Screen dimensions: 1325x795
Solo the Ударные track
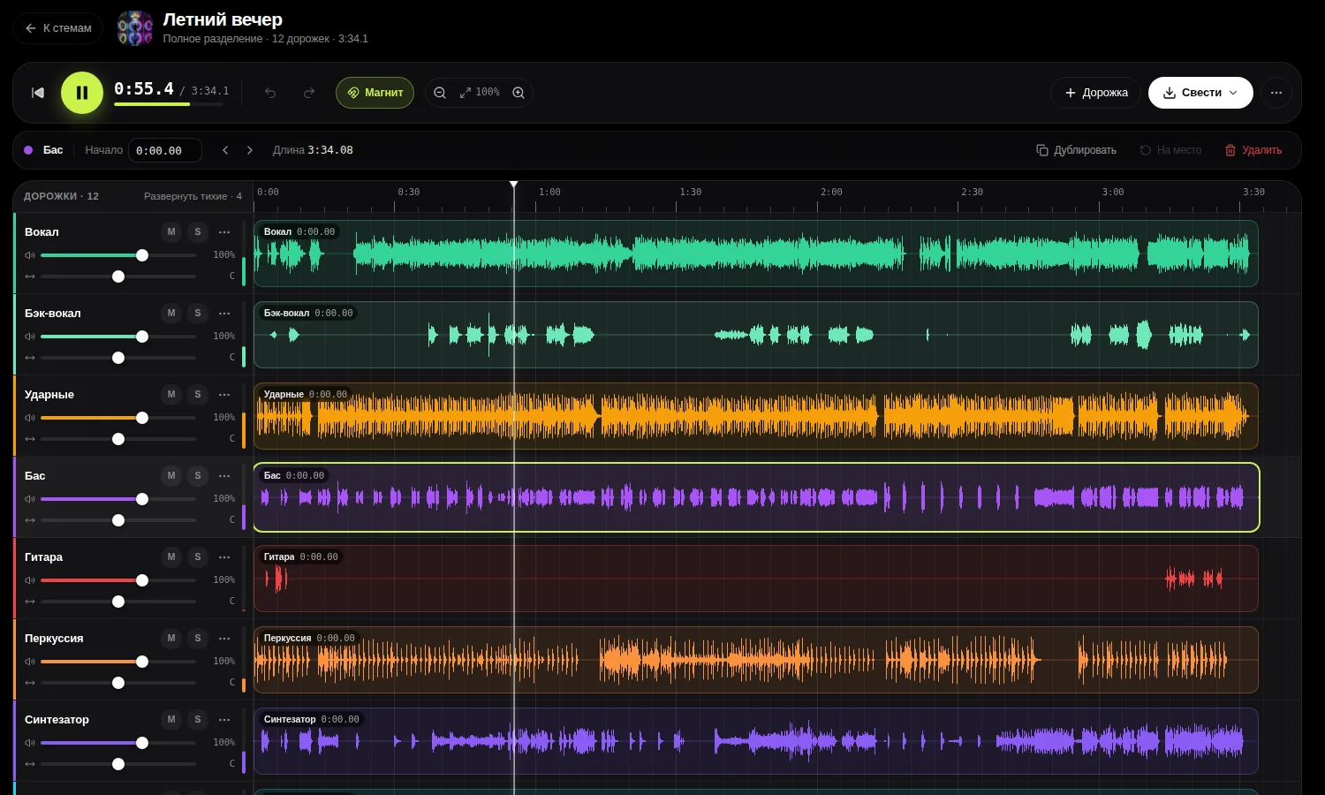[x=198, y=395]
